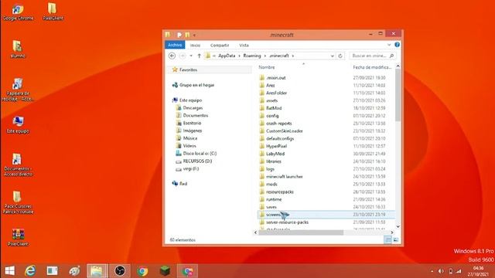Open Este equipo desktop icon
This screenshot has width=495, height=278.
click(18, 125)
